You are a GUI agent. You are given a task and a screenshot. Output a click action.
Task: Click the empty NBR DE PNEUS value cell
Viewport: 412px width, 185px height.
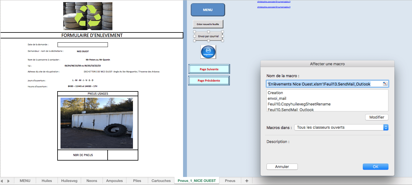click(123, 155)
